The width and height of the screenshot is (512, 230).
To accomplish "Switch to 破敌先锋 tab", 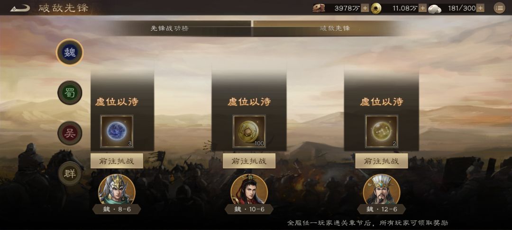I will coord(335,28).
